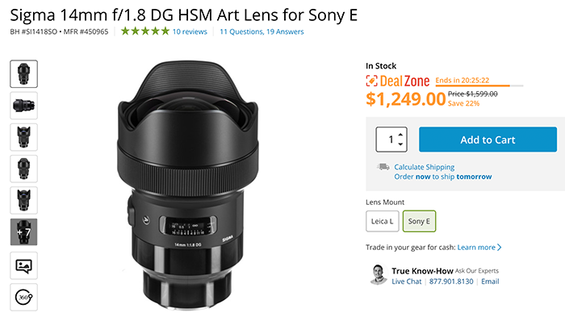Image resolution: width=565 pixels, height=321 pixels.
Task: Click the DealZone logo icon
Action: pos(371,81)
